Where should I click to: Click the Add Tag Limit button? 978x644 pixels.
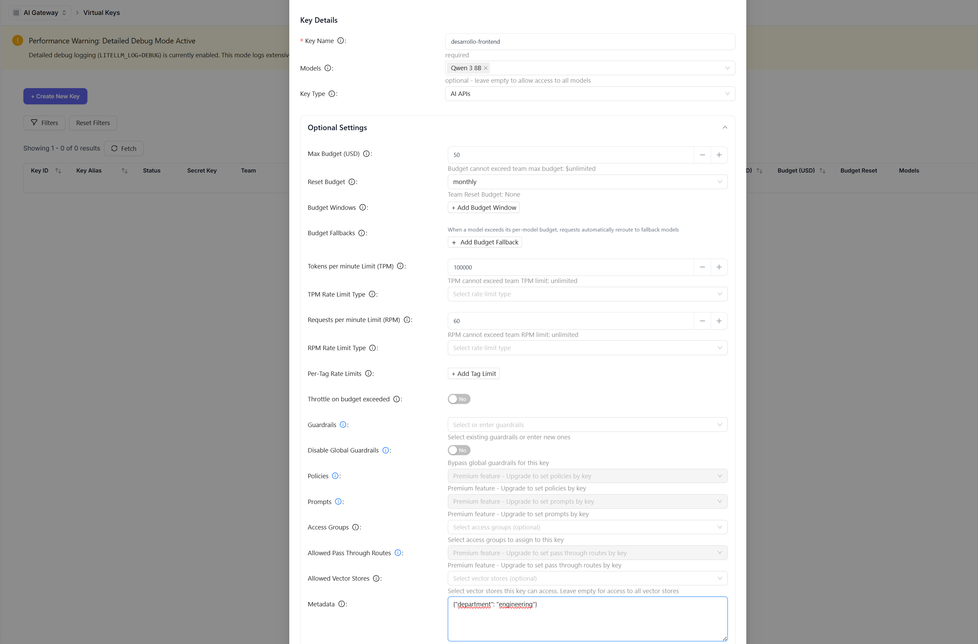click(x=473, y=374)
